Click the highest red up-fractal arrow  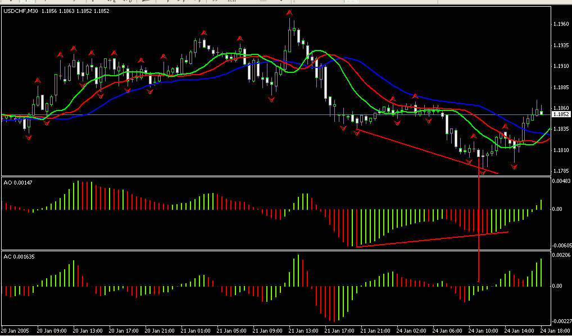(289, 13)
